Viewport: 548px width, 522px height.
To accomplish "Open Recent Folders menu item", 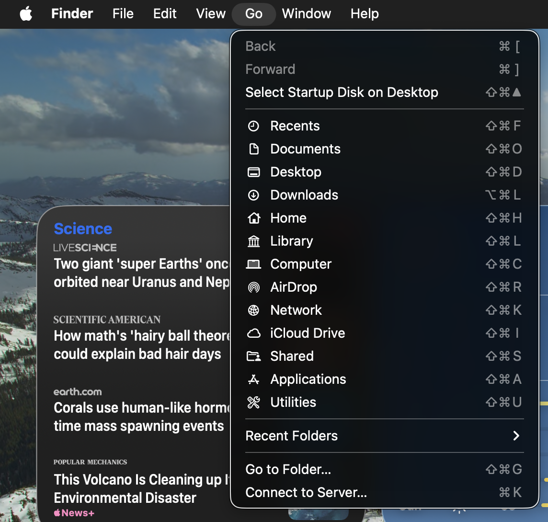I will click(x=385, y=436).
